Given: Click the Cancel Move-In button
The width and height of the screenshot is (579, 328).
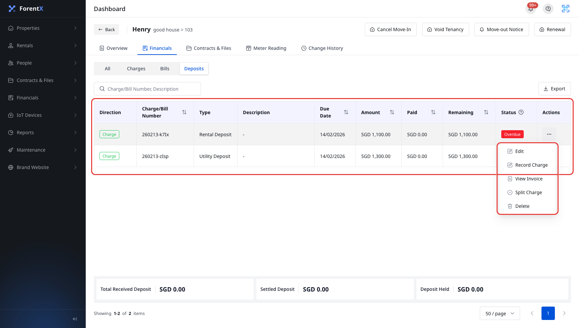Looking at the screenshot, I should point(391,29).
